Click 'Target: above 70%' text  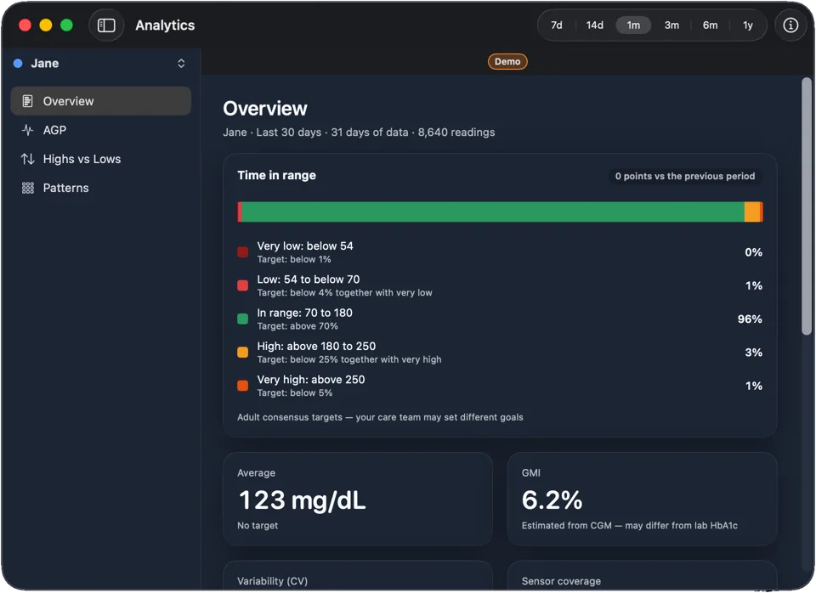pos(297,326)
